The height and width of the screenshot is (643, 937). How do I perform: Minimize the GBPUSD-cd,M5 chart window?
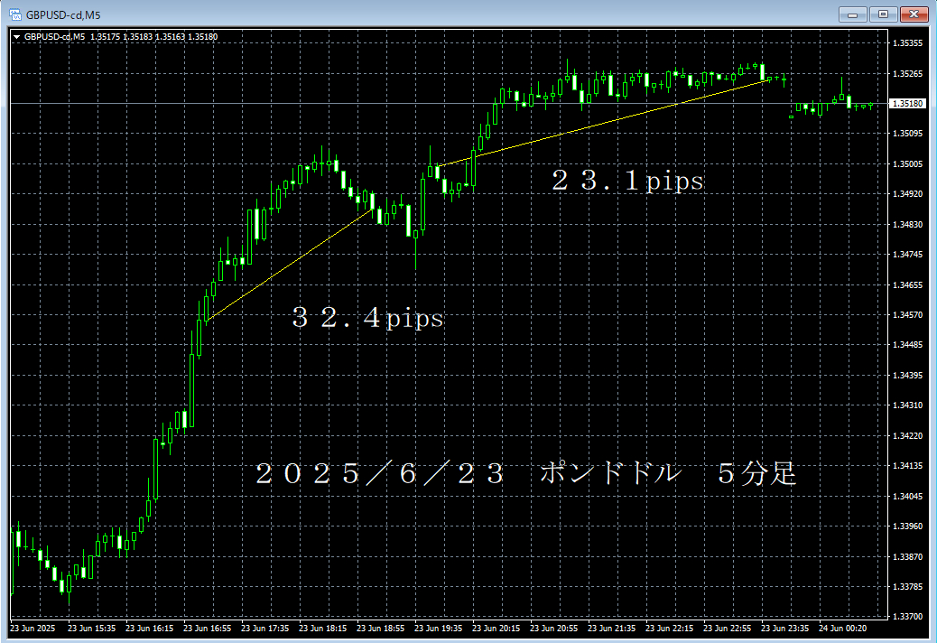click(855, 14)
